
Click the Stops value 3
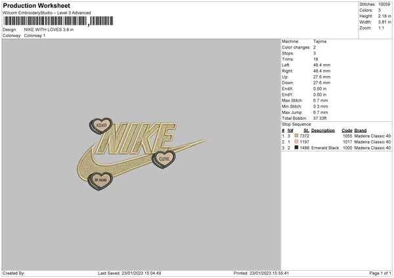[x=315, y=53]
